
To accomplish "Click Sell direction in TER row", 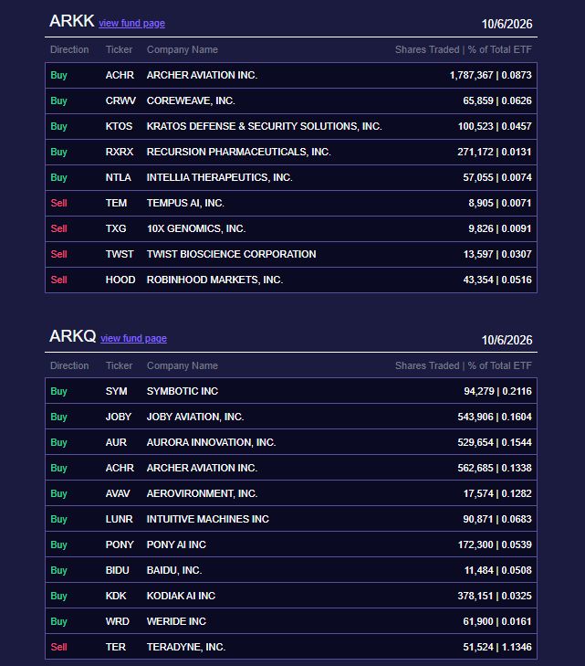I will 58,647.
